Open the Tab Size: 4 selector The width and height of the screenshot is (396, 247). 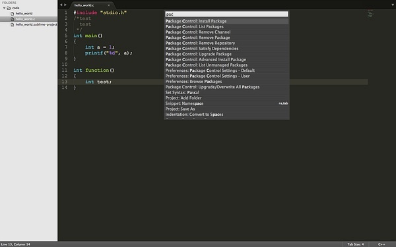pos(356,244)
